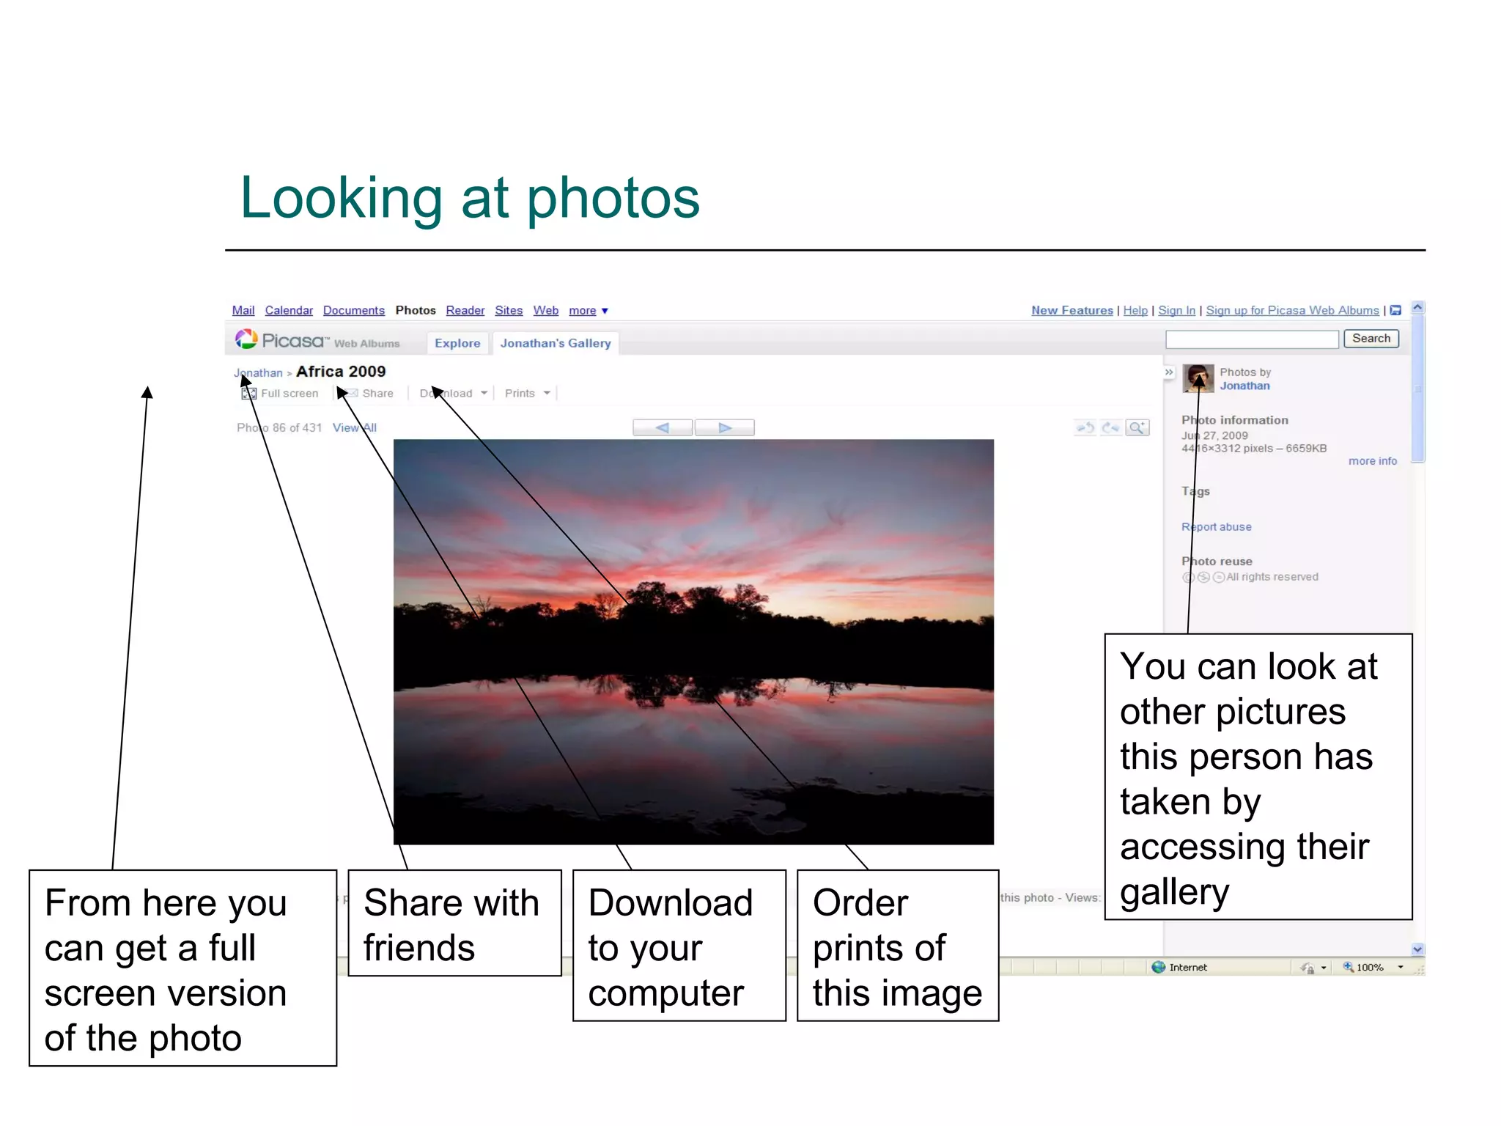Image resolution: width=1501 pixels, height=1126 pixels.
Task: Click the 'more info' link
Action: coord(1372,461)
